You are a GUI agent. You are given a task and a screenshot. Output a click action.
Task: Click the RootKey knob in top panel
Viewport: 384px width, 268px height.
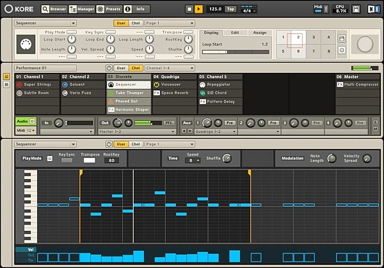pyautogui.click(x=188, y=39)
